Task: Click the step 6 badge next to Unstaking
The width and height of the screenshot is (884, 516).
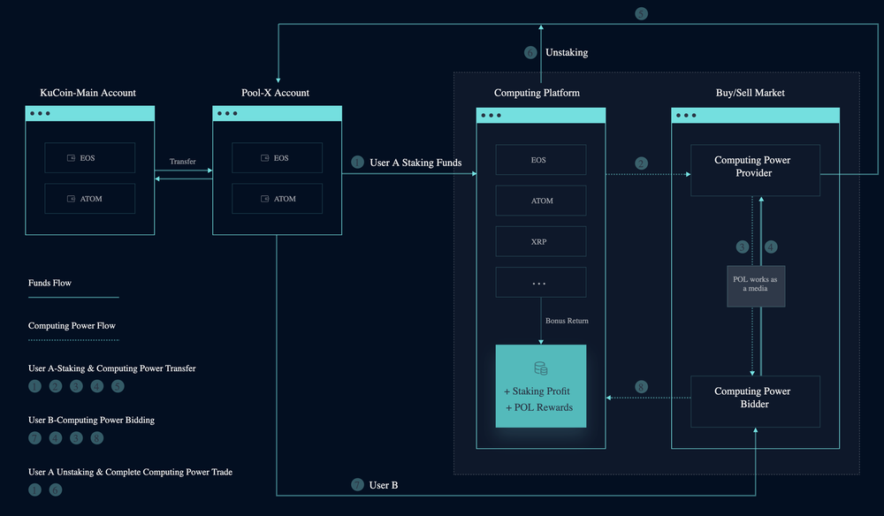Action: 530,52
